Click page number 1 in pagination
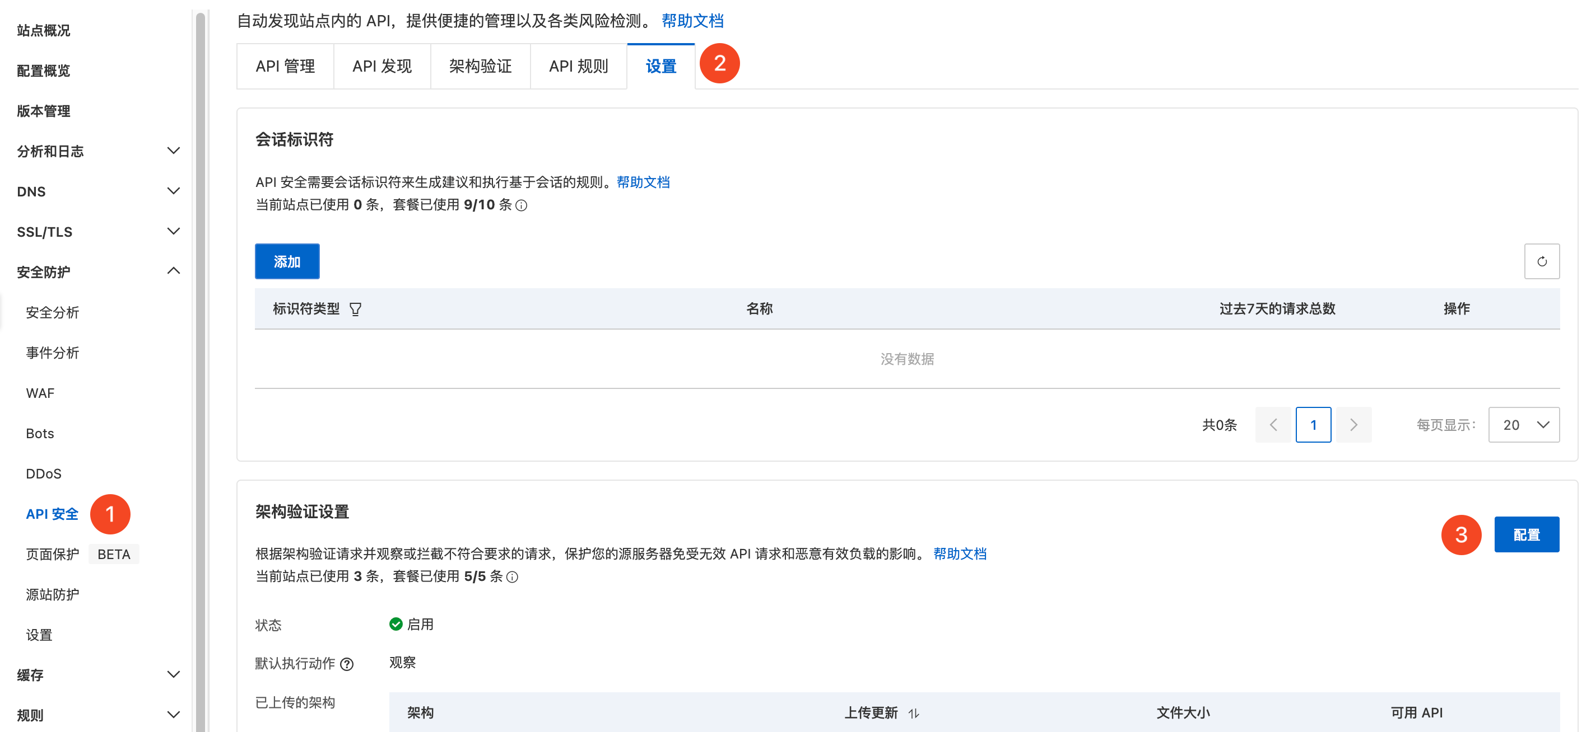The width and height of the screenshot is (1591, 732). click(1313, 425)
